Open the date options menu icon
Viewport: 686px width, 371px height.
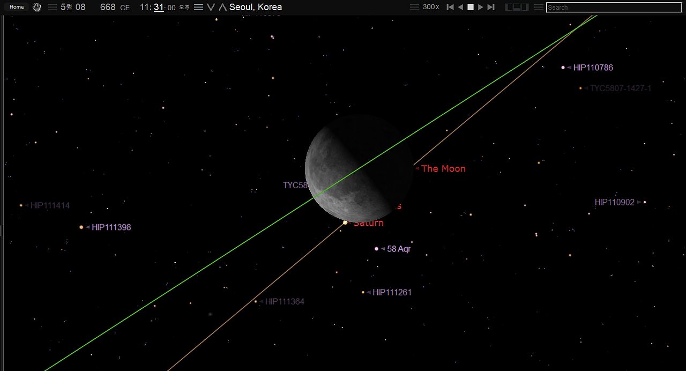(x=53, y=7)
